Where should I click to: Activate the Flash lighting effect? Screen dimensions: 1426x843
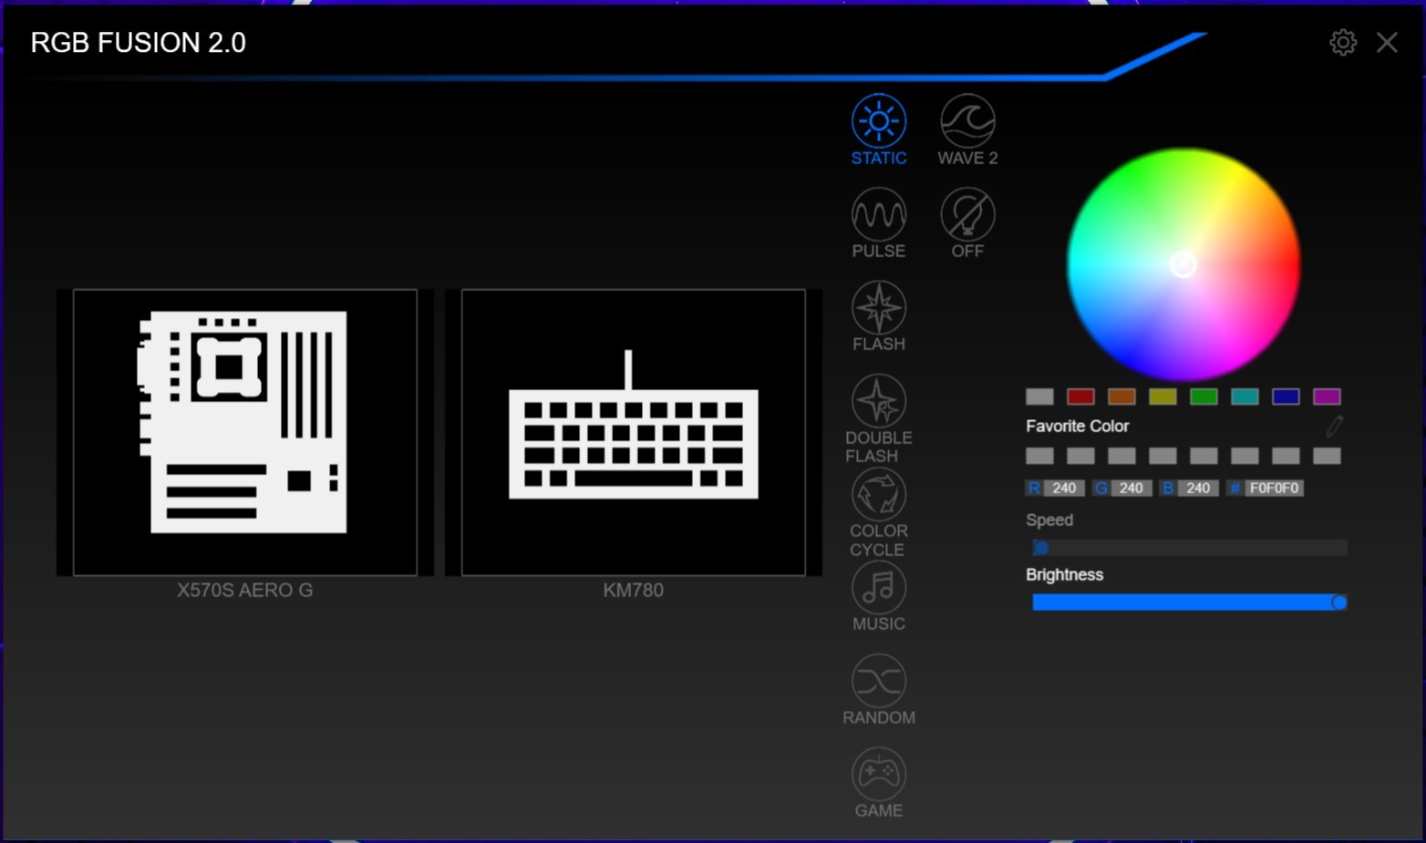pyautogui.click(x=879, y=316)
